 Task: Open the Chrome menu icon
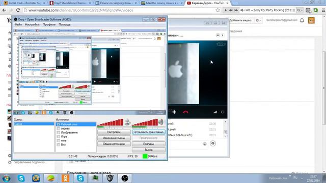[323, 10]
